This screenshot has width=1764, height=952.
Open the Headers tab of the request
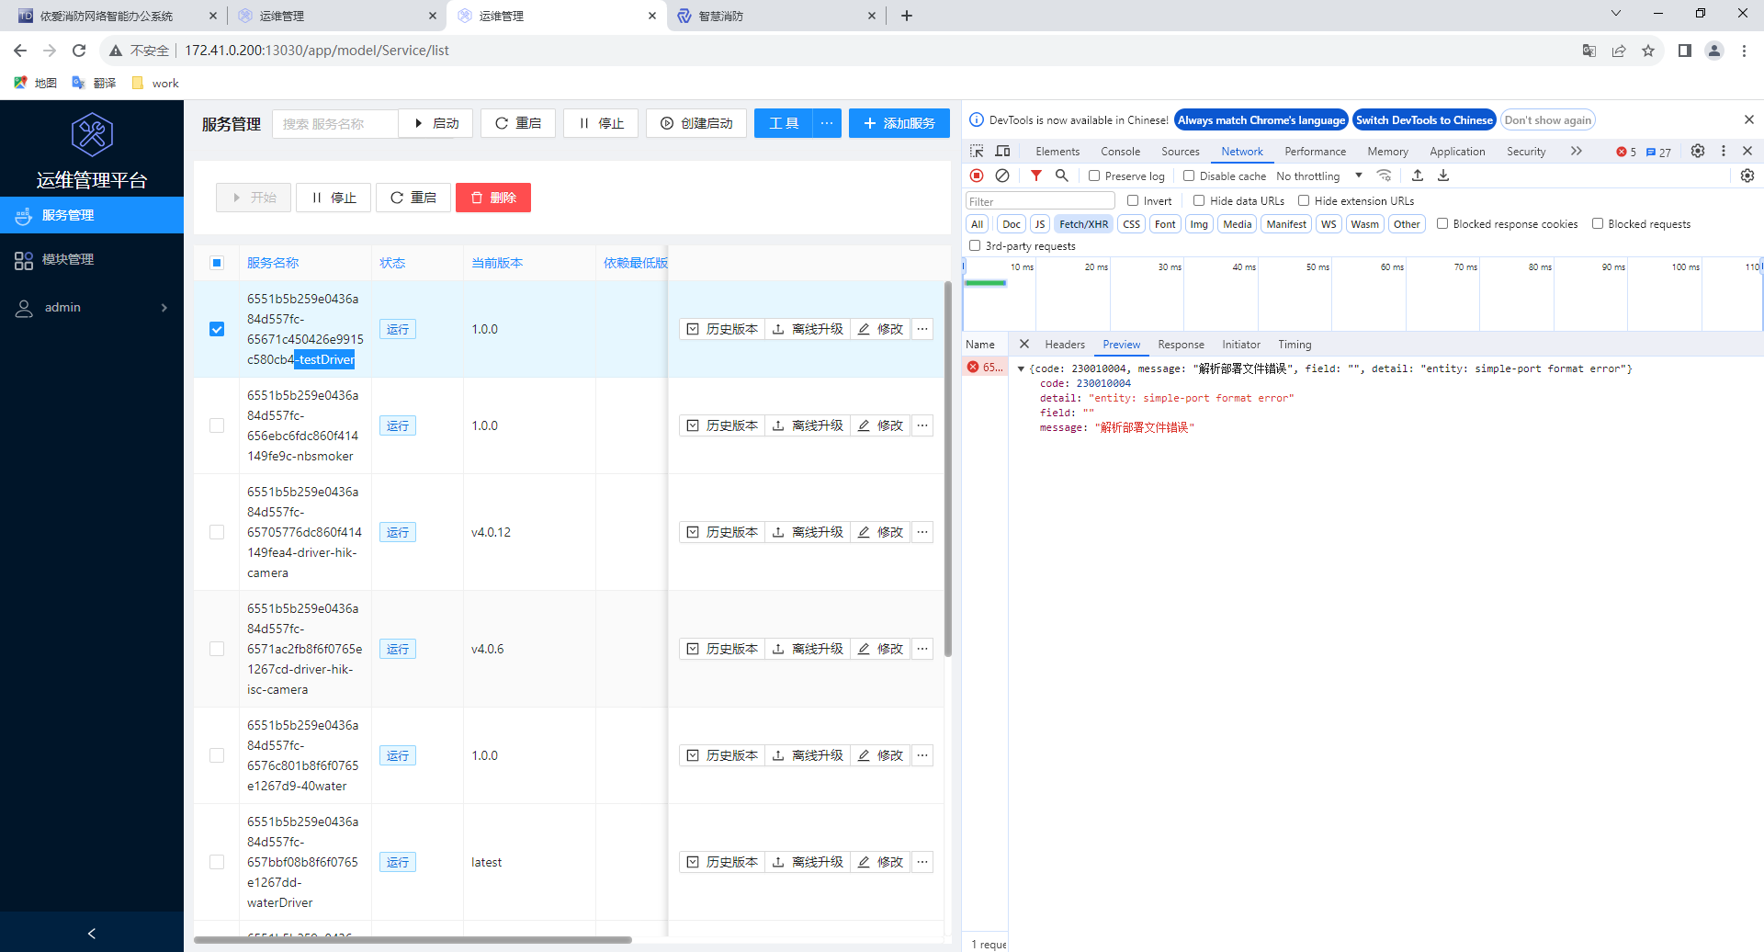(x=1065, y=345)
